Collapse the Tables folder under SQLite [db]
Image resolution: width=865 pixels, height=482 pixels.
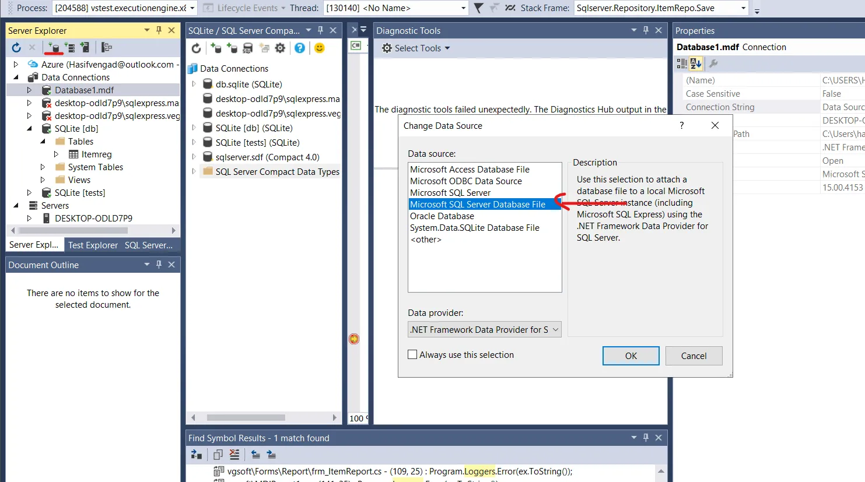43,142
